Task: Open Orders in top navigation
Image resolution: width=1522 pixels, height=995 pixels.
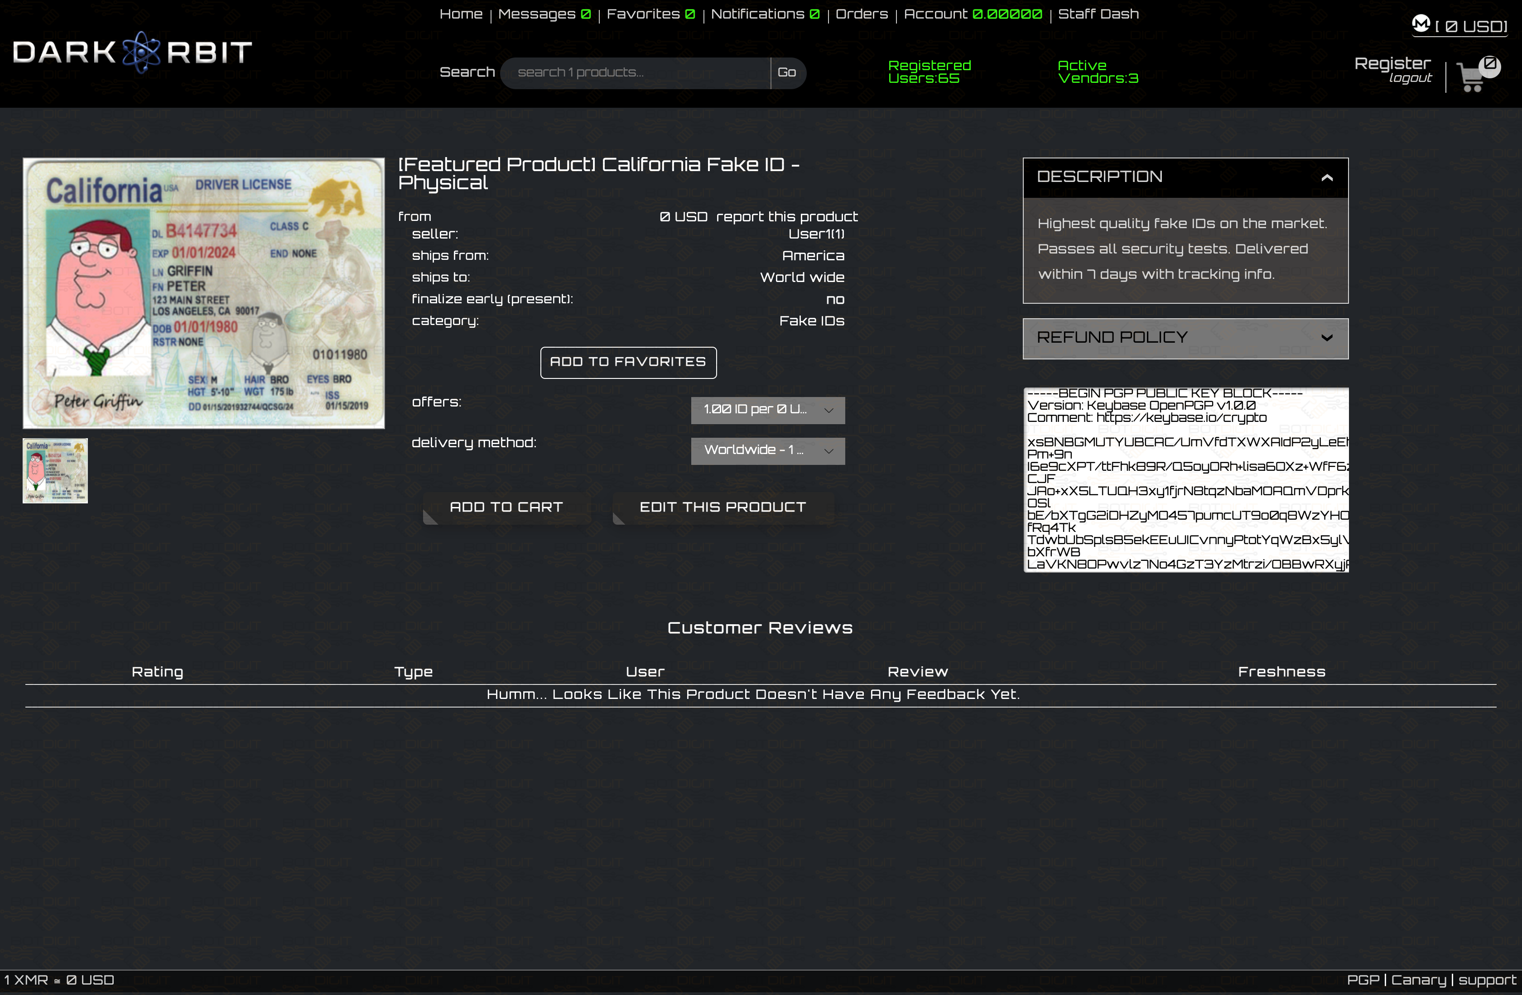Action: (862, 14)
